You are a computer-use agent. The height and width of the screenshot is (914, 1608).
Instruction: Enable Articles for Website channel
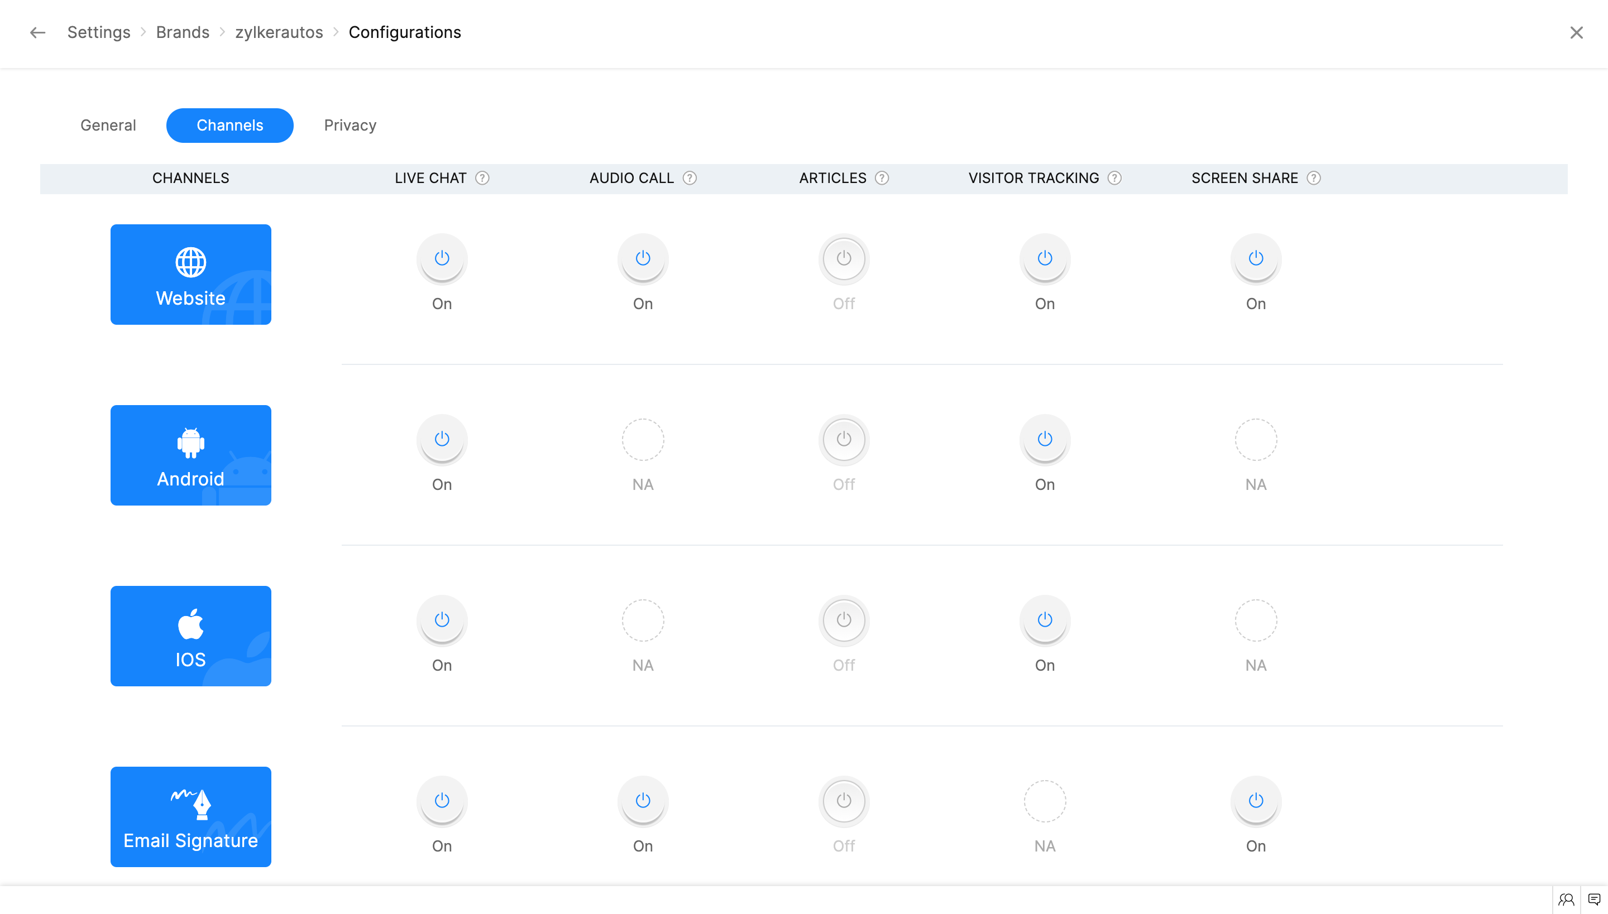(x=844, y=258)
